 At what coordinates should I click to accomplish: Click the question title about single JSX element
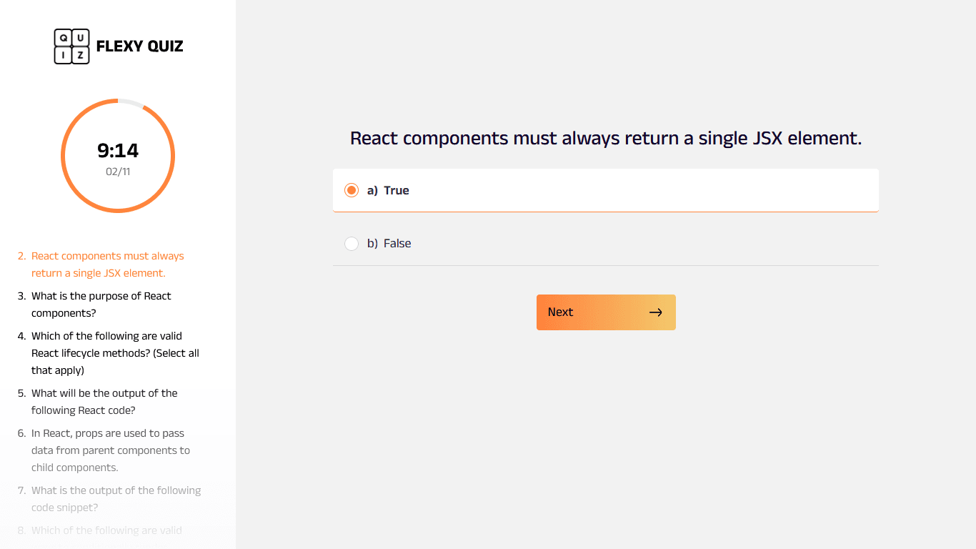point(605,138)
